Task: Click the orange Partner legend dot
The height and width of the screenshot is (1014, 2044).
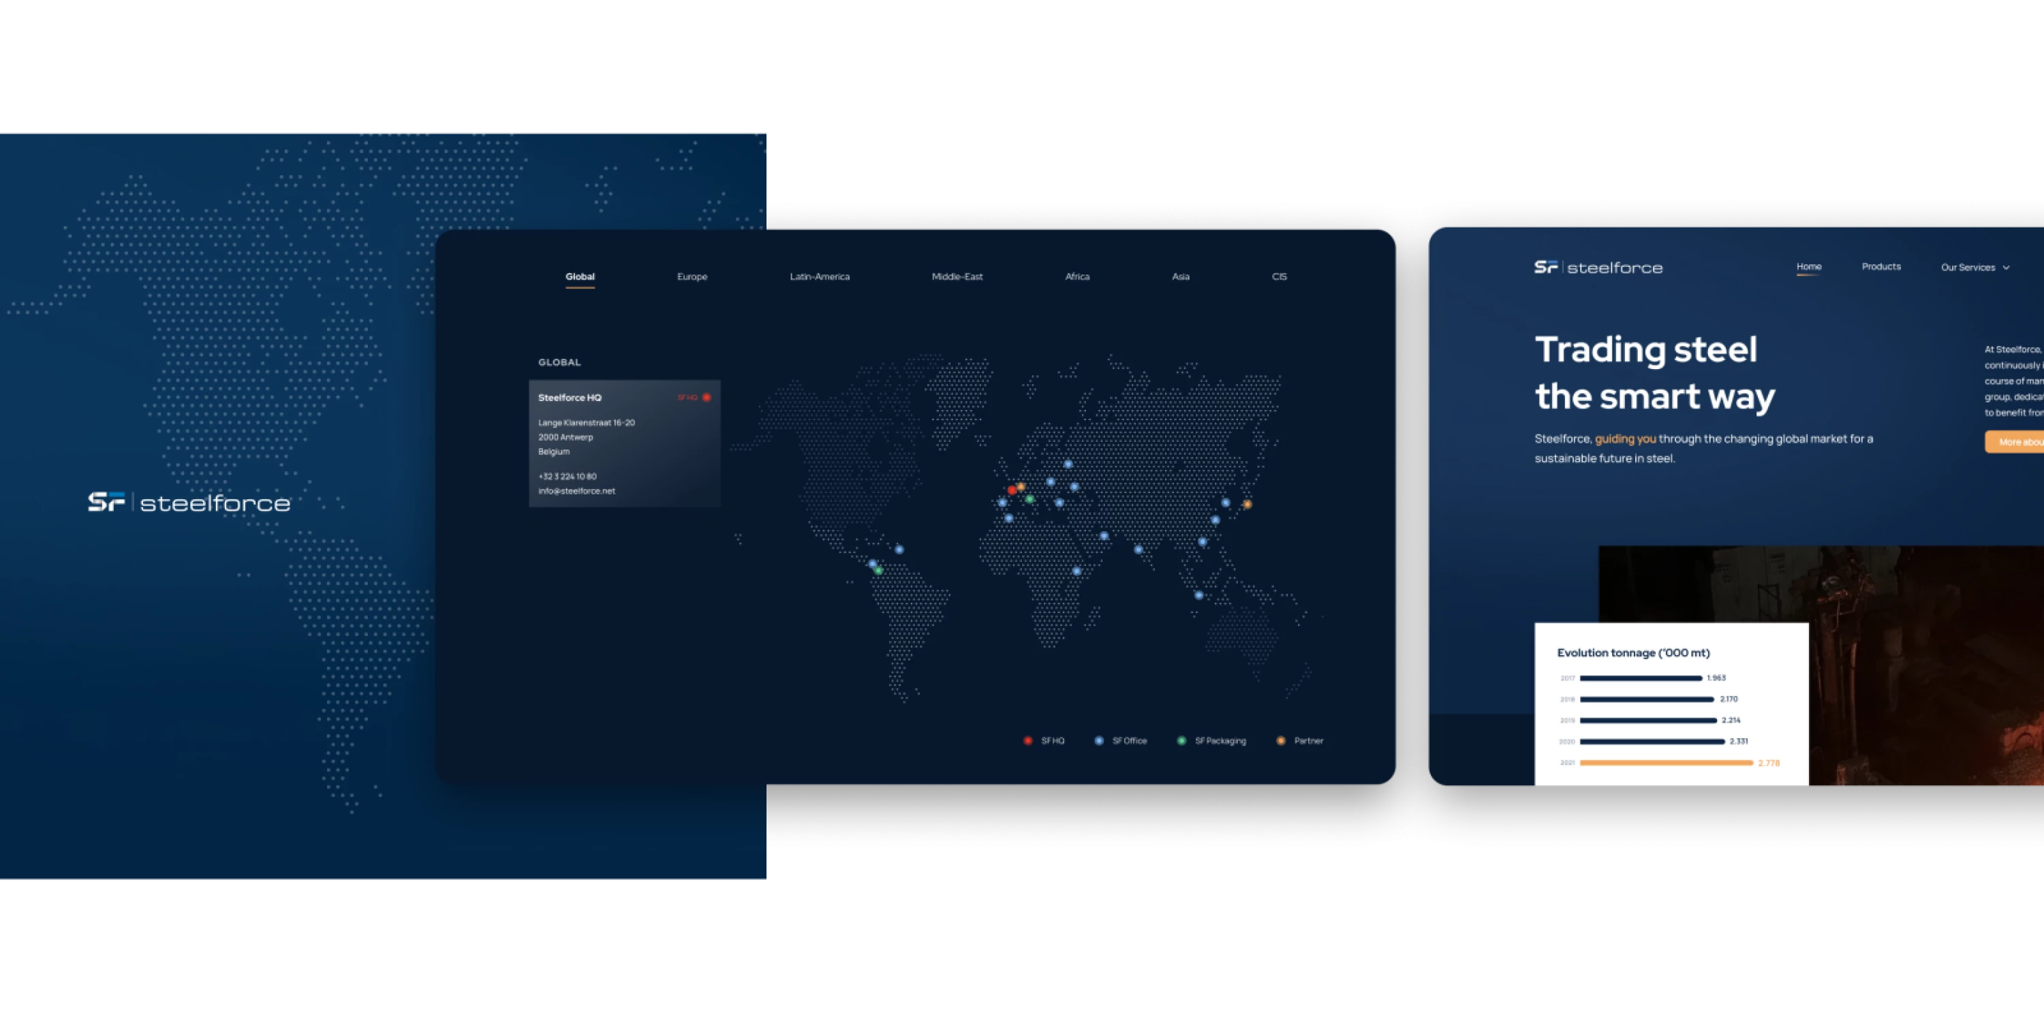Action: click(1281, 740)
